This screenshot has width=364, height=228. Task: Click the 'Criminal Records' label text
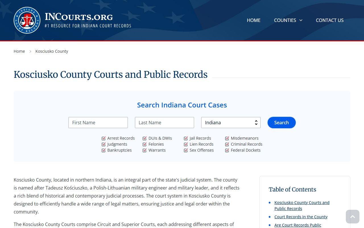pyautogui.click(x=247, y=144)
